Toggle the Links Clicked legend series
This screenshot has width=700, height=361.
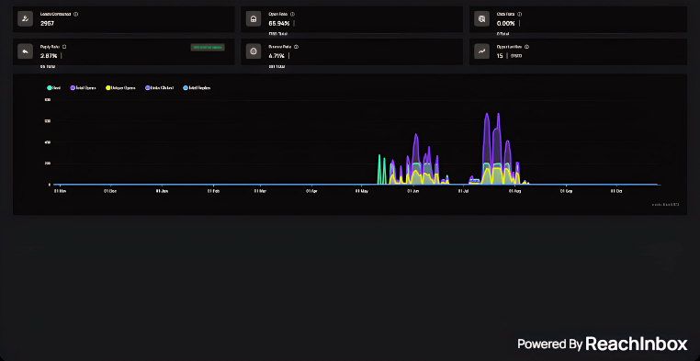tap(159, 88)
